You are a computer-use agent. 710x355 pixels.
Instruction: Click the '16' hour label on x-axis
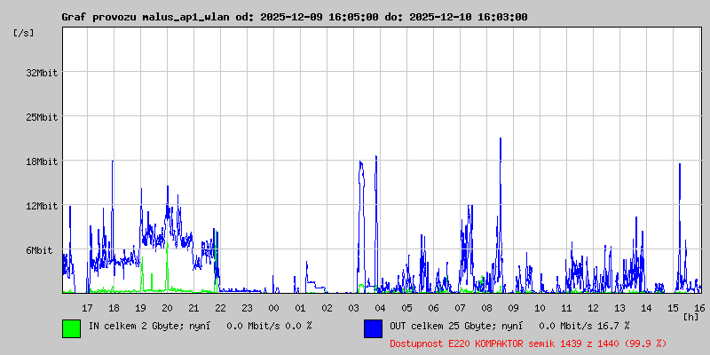coord(699,308)
